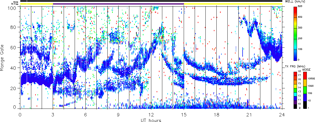
Task: Select the x-axis tick label 21
Action: click(249, 115)
